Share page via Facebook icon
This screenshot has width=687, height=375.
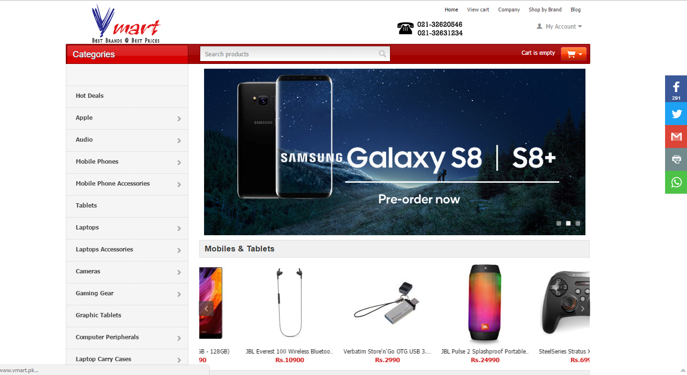[676, 89]
